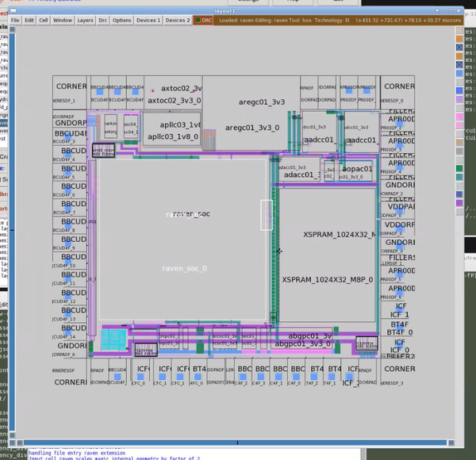
Task: Pick the bright magenta-pink layer swatch
Action: point(459,117)
